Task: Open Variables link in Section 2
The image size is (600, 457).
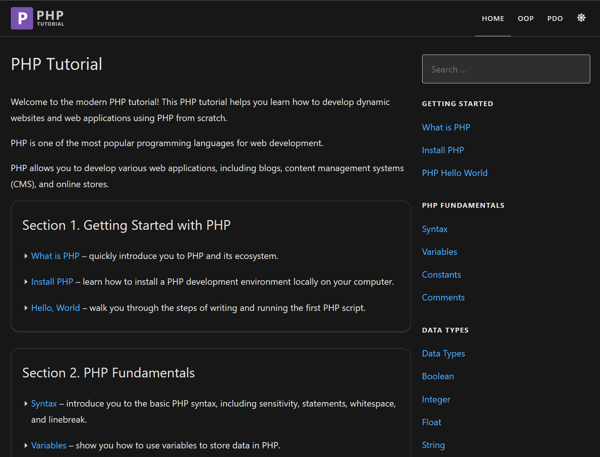Action: click(49, 445)
